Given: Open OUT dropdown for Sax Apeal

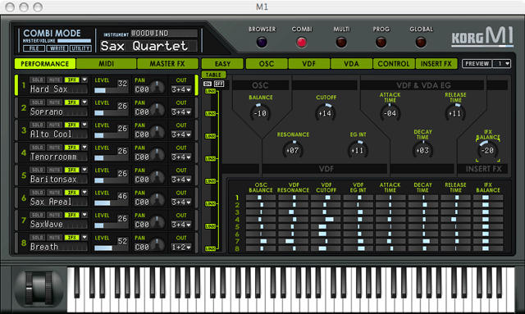Looking at the screenshot, I should [x=181, y=202].
